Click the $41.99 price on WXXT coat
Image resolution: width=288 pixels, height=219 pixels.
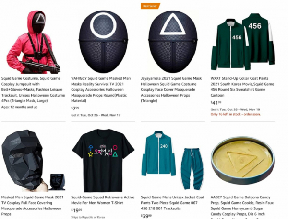click(x=216, y=103)
